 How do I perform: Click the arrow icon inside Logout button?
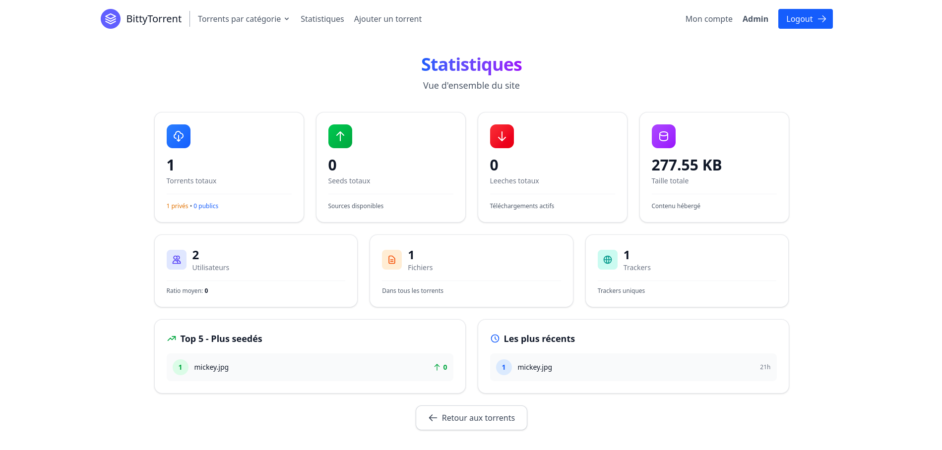pos(822,19)
